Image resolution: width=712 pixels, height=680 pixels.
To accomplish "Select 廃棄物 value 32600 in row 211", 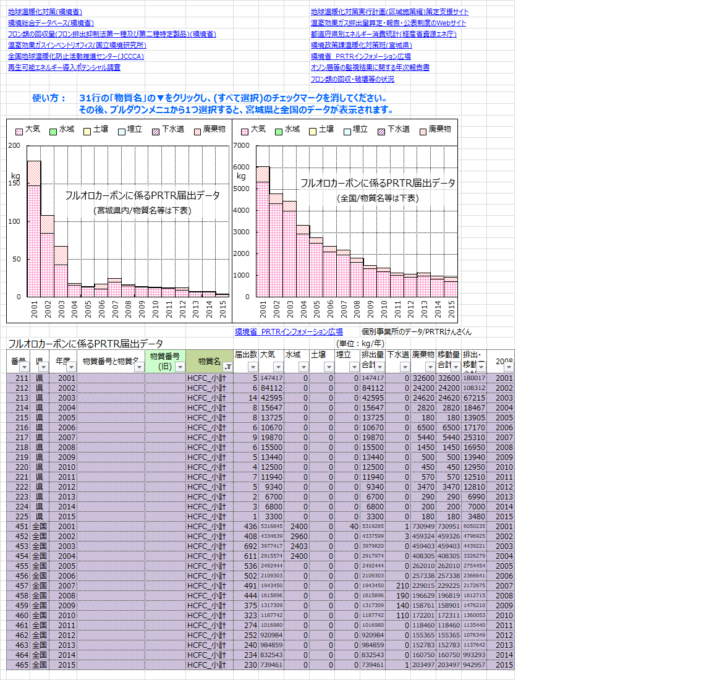I will [423, 378].
